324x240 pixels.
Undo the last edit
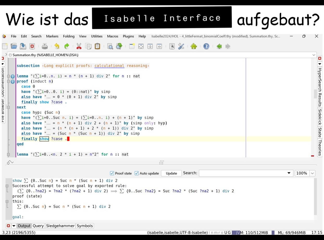57,46
